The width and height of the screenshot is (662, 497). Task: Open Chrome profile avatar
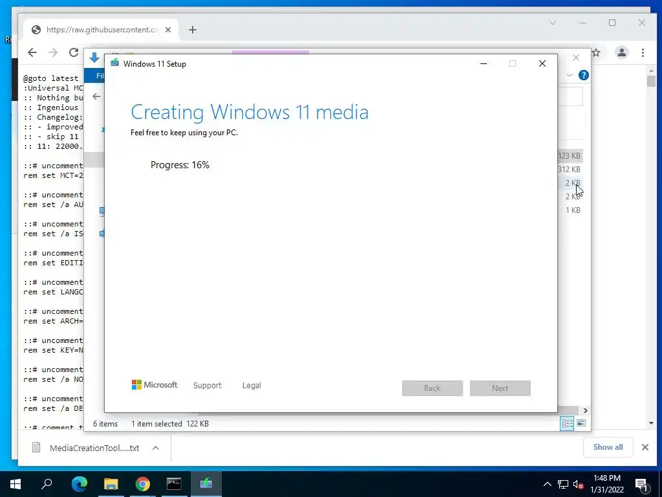622,52
